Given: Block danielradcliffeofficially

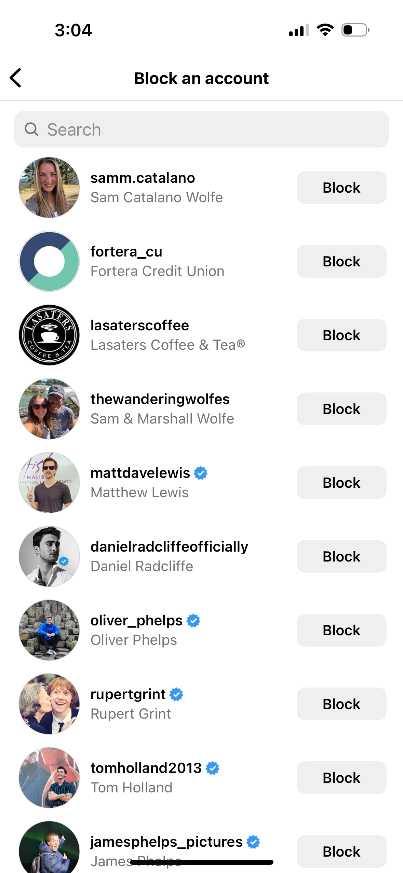Looking at the screenshot, I should pos(341,556).
